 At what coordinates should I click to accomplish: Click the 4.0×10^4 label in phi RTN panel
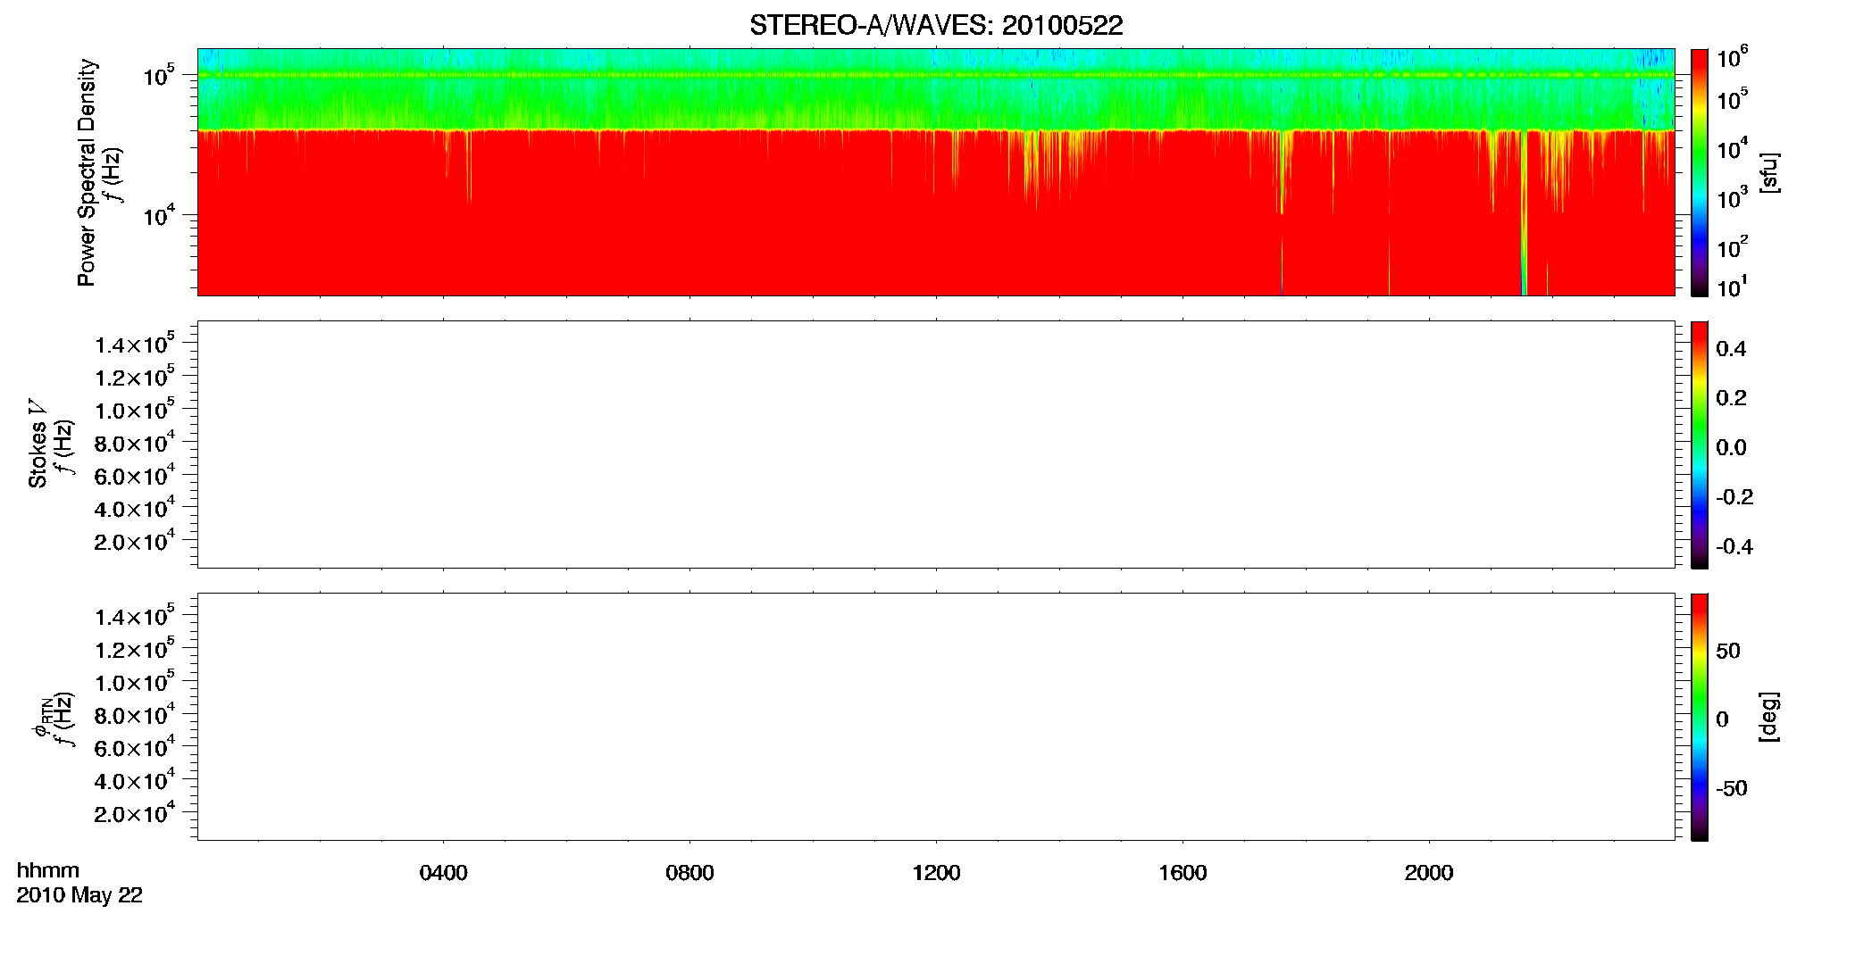135,780
